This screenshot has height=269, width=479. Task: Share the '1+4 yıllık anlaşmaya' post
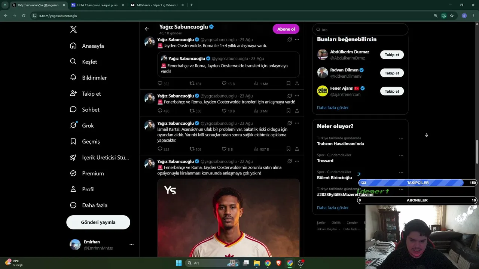coord(297,84)
